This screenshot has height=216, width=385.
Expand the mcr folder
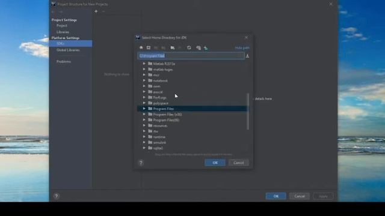click(x=144, y=75)
